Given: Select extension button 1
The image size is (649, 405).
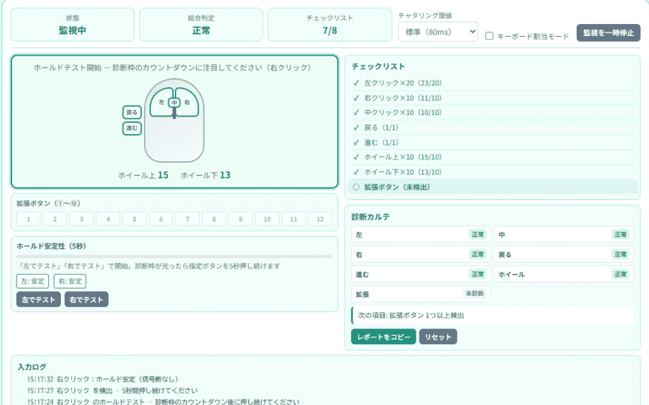Looking at the screenshot, I should (x=29, y=219).
